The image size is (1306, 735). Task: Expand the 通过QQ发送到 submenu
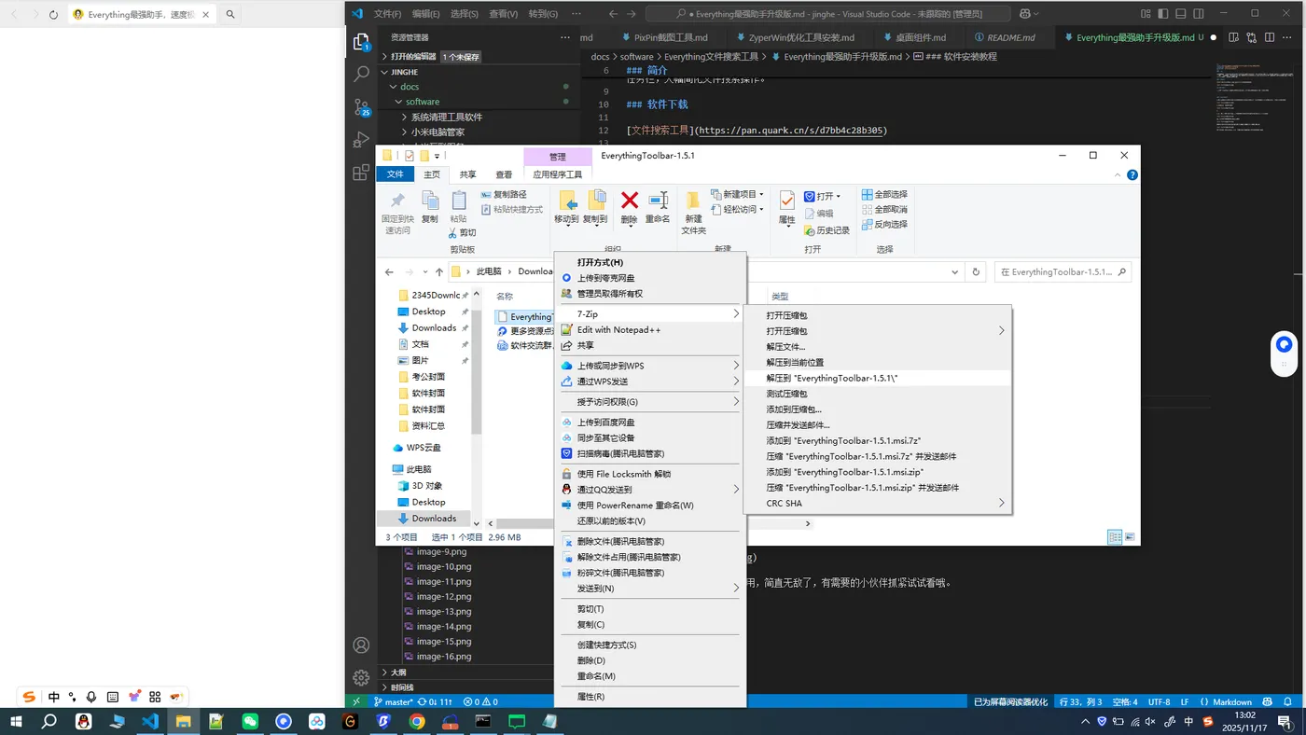[650, 490]
